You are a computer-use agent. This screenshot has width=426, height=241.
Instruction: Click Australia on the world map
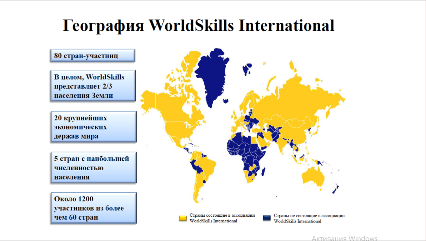coord(313,177)
